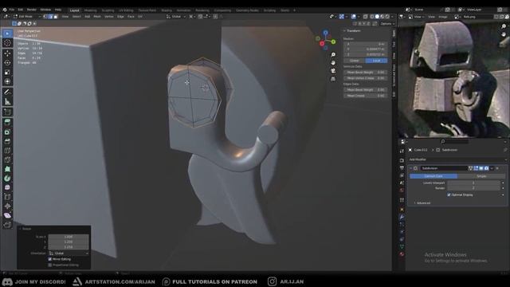
Task: Activate Extrude Region tool
Action: pyautogui.click(x=7, y=122)
